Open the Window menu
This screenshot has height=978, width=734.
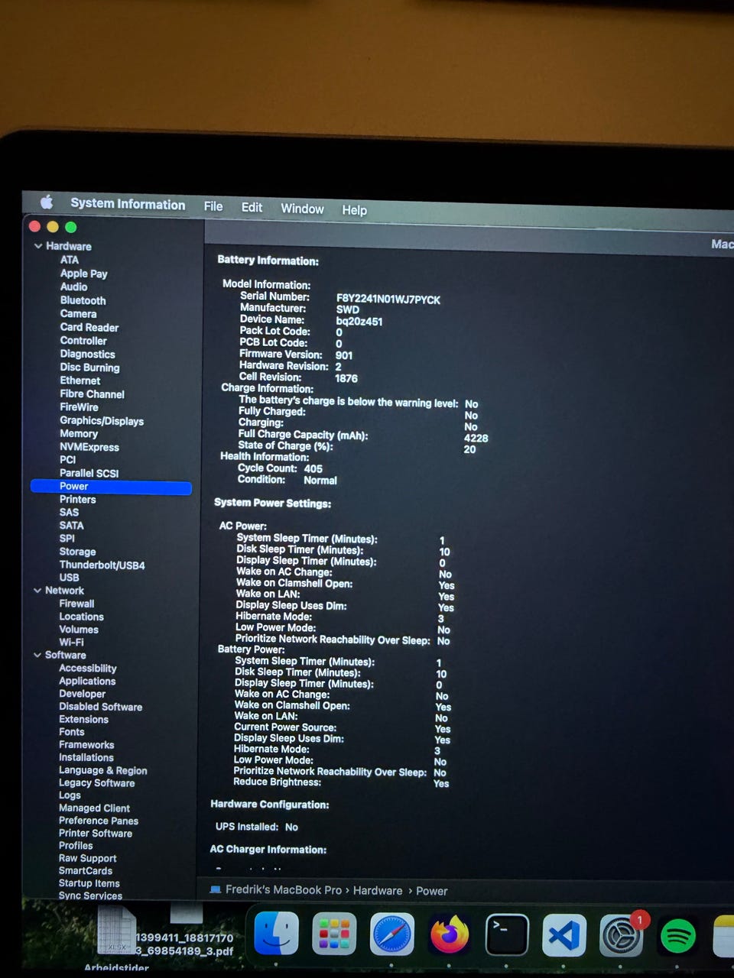click(302, 209)
